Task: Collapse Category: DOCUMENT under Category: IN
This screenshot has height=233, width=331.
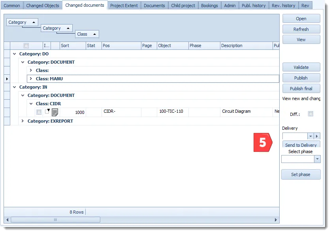Action: point(23,95)
